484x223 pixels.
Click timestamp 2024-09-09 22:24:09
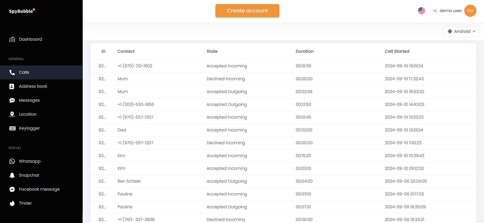click(406, 181)
